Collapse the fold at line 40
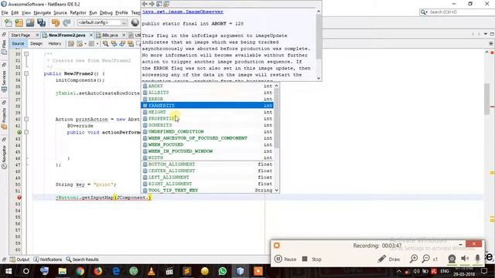 [26, 119]
